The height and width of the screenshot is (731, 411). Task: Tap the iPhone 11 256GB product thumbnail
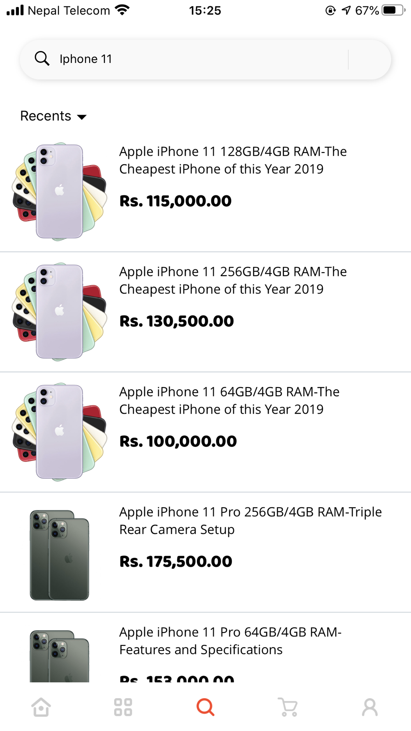(x=60, y=311)
